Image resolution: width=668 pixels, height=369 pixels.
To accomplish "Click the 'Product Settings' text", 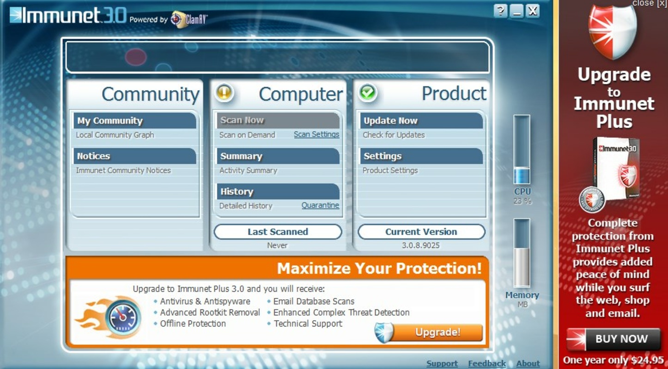I will (x=390, y=170).
